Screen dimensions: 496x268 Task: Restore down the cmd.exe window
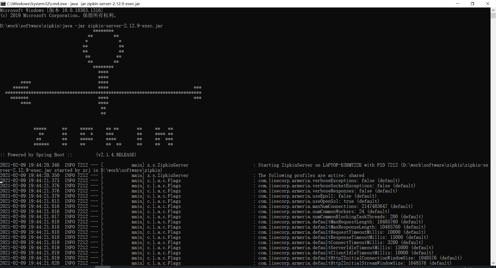click(x=472, y=4)
